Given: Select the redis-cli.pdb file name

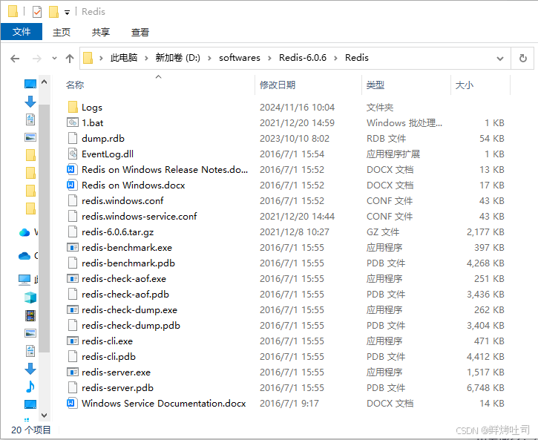Looking at the screenshot, I should click(x=108, y=357).
